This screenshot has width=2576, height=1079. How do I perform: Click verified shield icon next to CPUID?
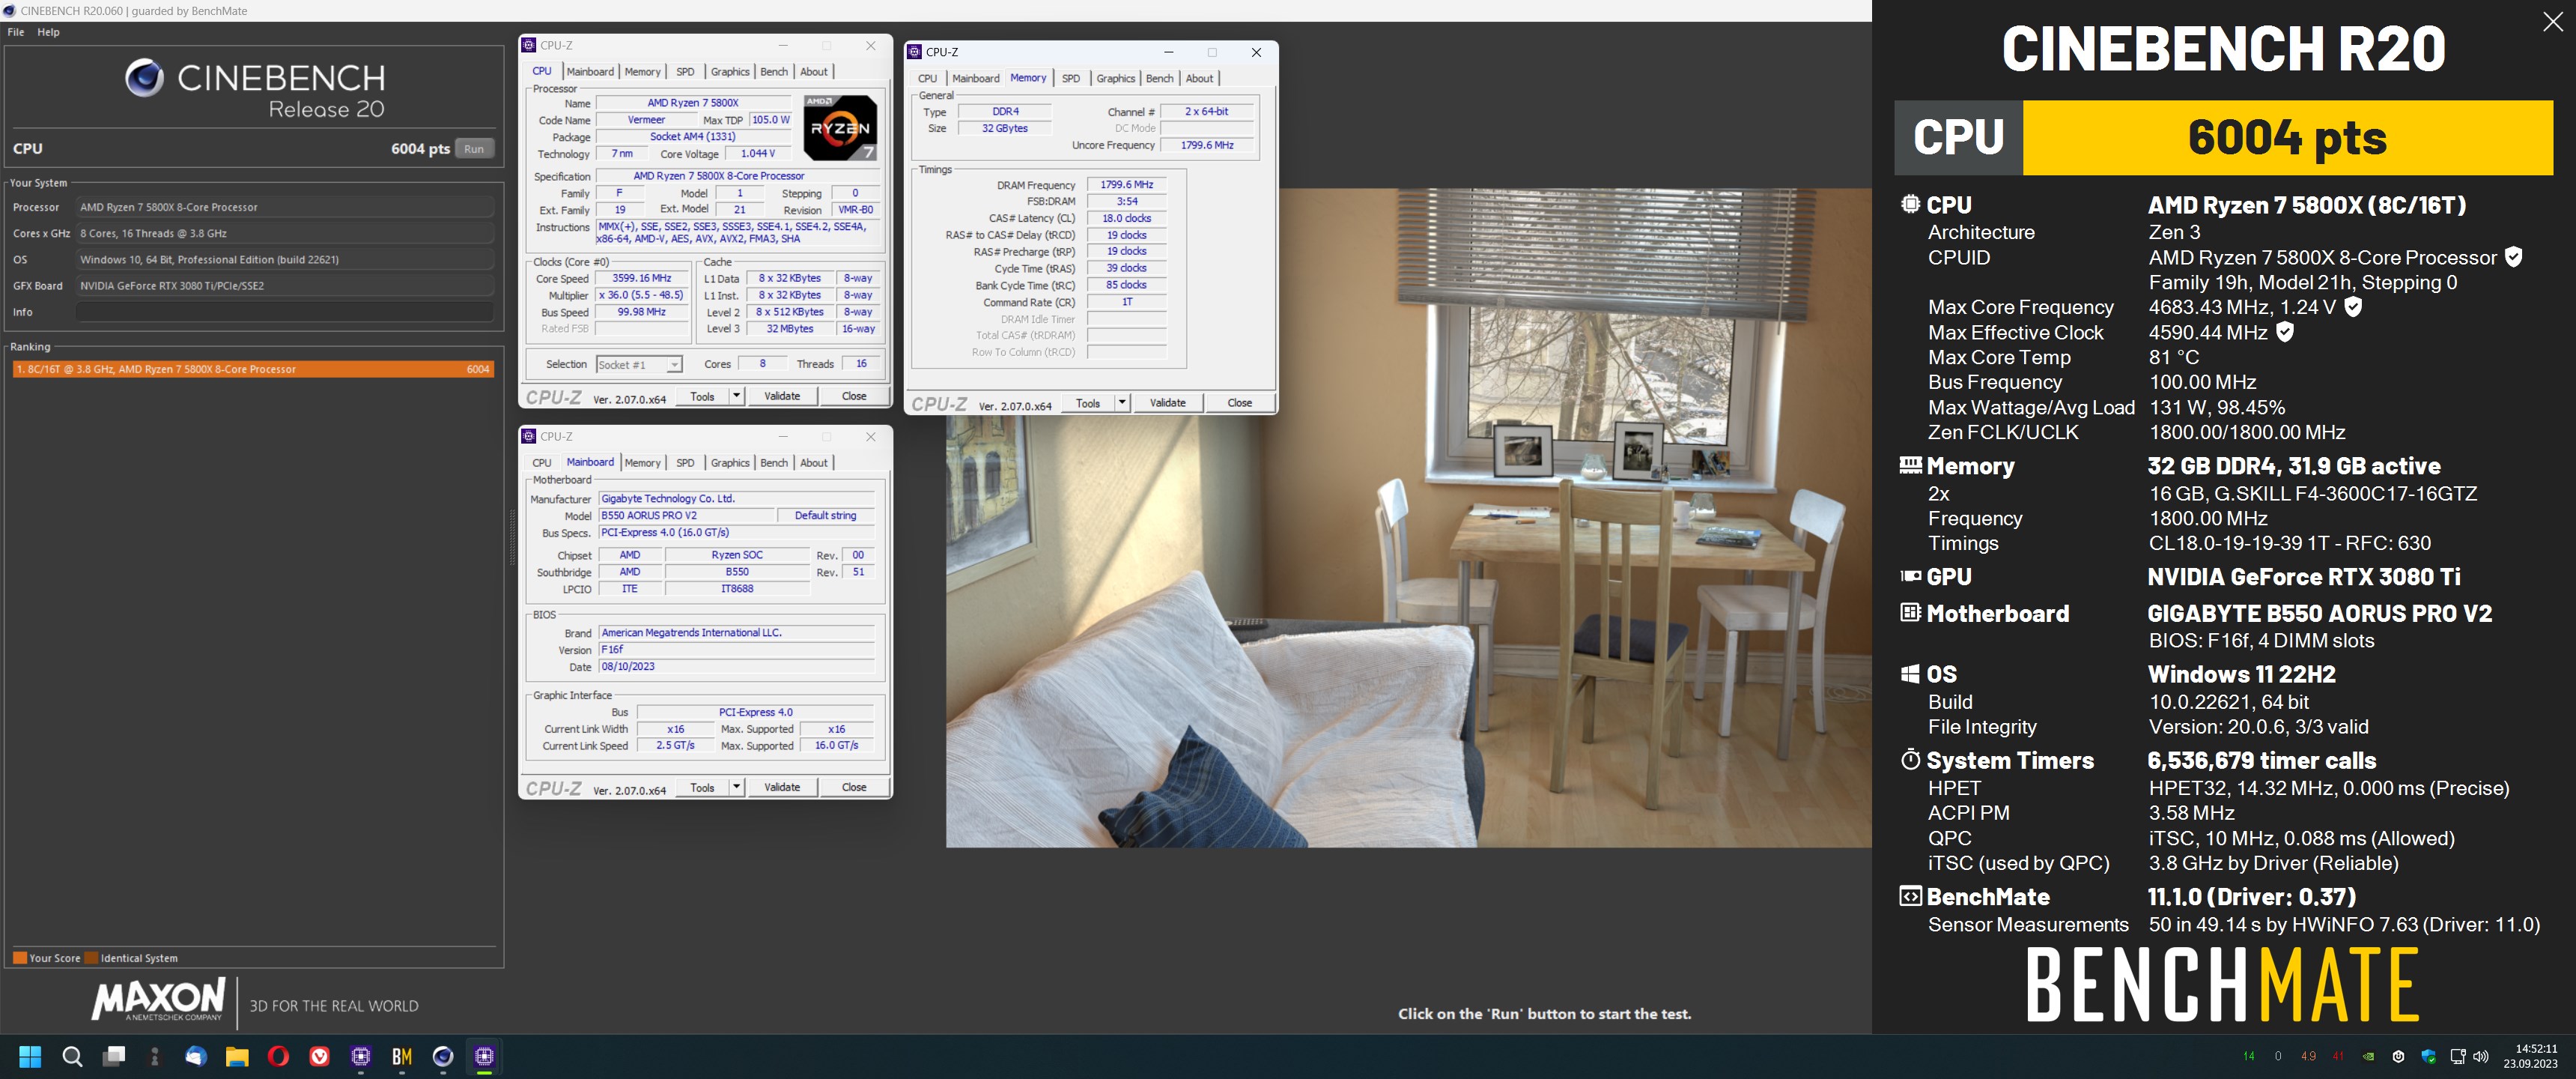pos(2513,257)
